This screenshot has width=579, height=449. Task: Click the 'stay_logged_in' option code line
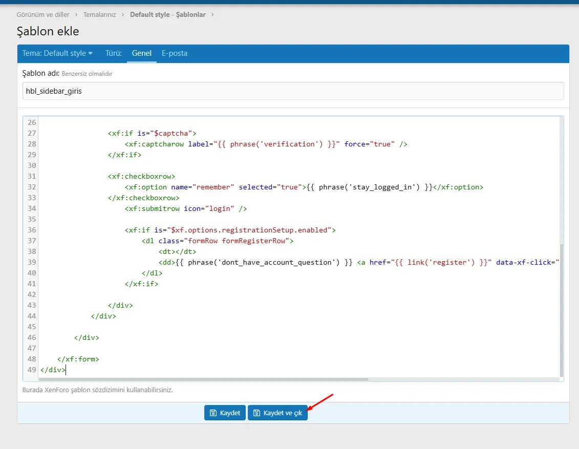[x=304, y=187]
